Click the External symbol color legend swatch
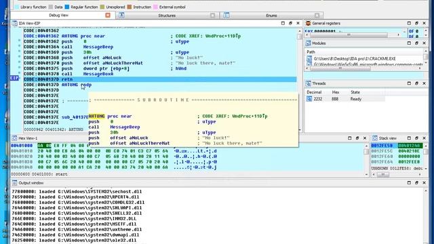 point(155,7)
